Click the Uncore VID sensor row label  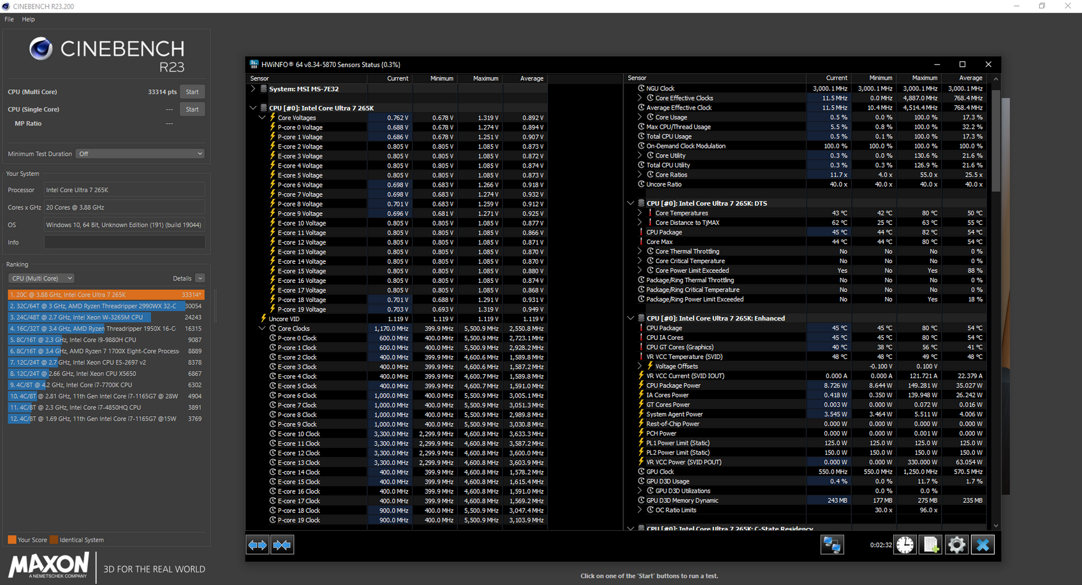(284, 319)
